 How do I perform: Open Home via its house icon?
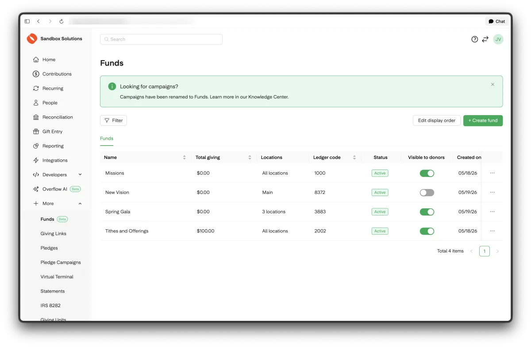pos(36,60)
